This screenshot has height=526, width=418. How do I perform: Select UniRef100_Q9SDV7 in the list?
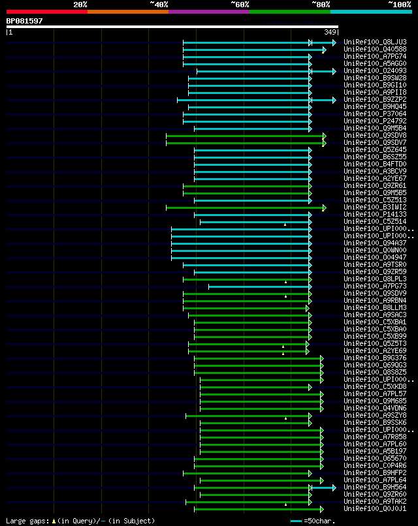pos(375,142)
